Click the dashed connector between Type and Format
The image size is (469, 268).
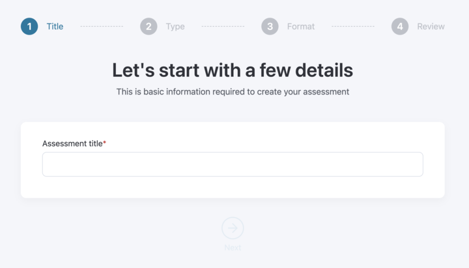pyautogui.click(x=223, y=27)
